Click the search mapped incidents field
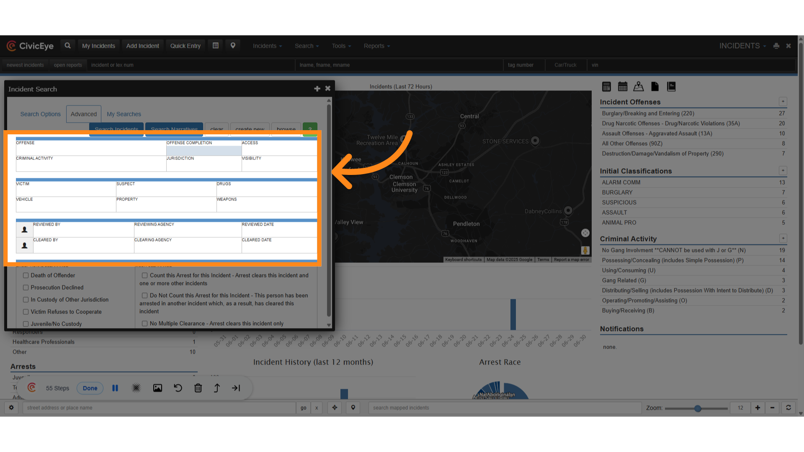Viewport: 804px width, 452px height. [x=505, y=408]
